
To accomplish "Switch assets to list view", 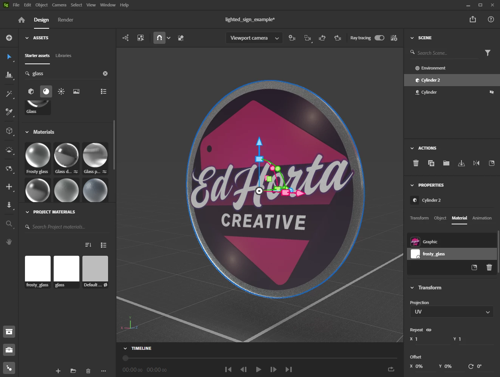I will click(104, 91).
